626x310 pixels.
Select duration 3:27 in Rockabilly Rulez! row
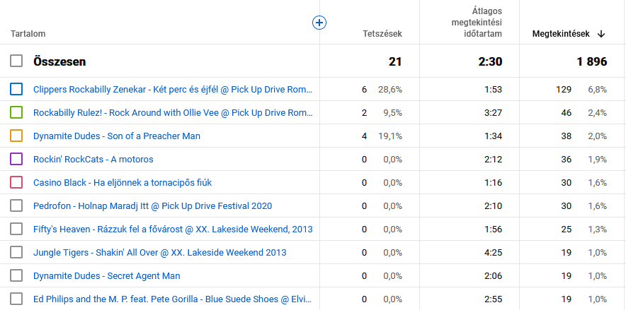pos(493,113)
